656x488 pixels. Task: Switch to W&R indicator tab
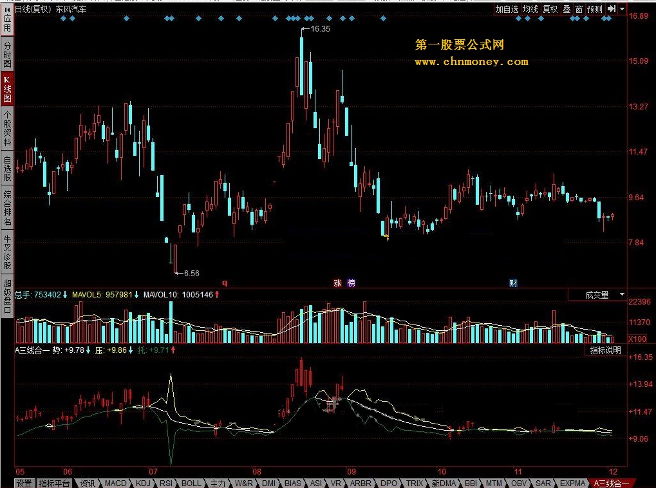click(x=243, y=483)
